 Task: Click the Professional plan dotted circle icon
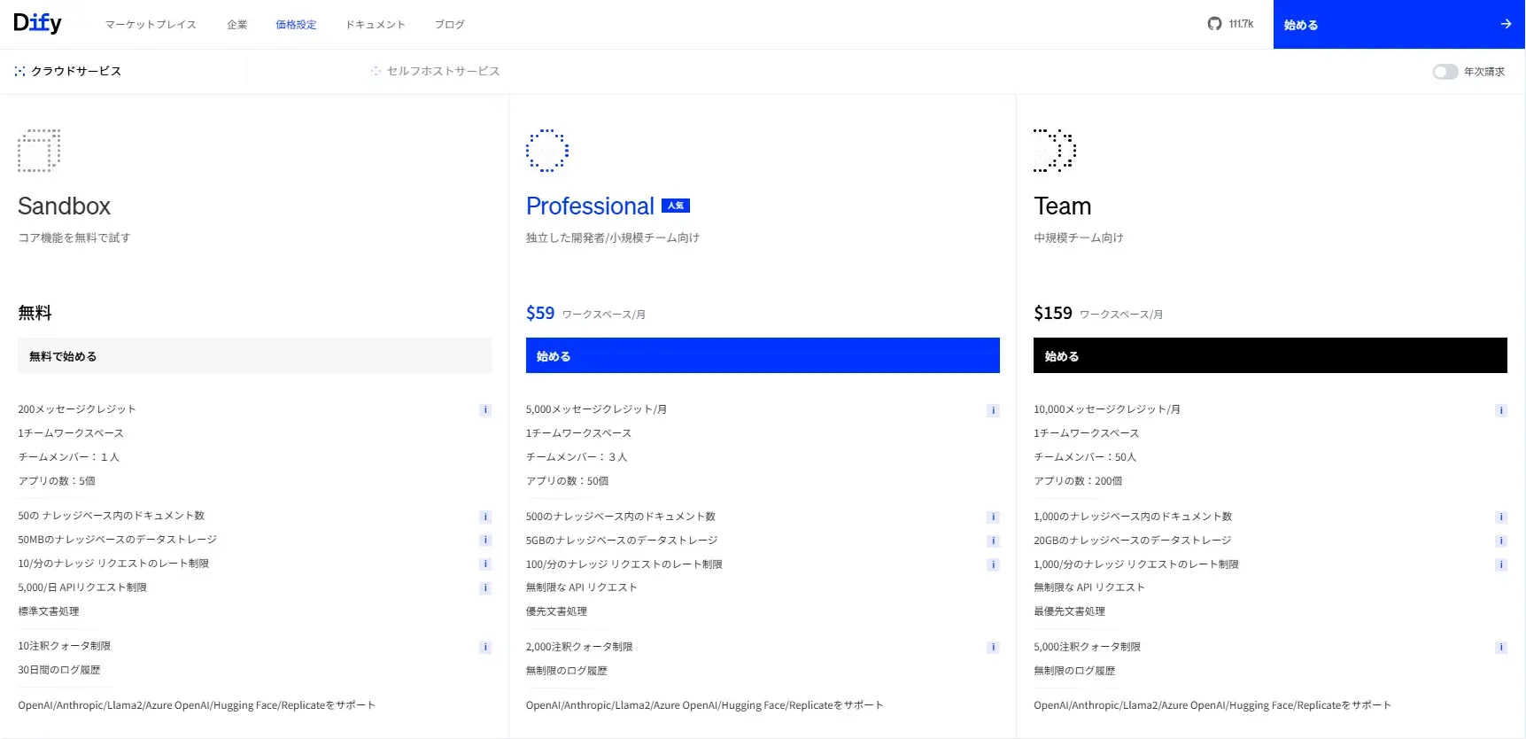(x=547, y=151)
